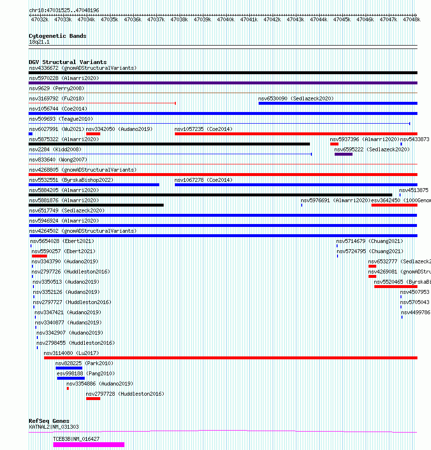Viewport: 431px width, 450px height.
Task: Click nsv509693 (Teague2010) label
Action: point(61,119)
